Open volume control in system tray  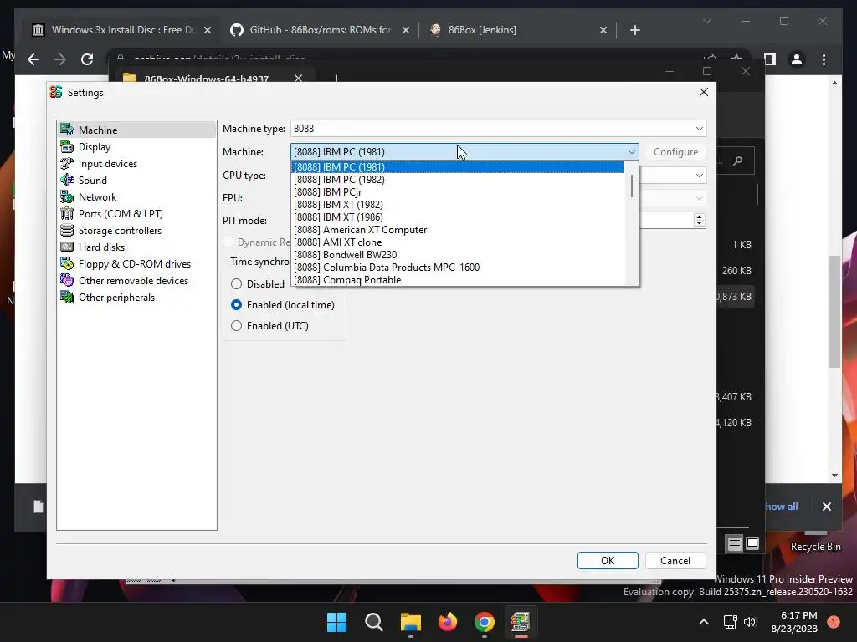click(750, 622)
